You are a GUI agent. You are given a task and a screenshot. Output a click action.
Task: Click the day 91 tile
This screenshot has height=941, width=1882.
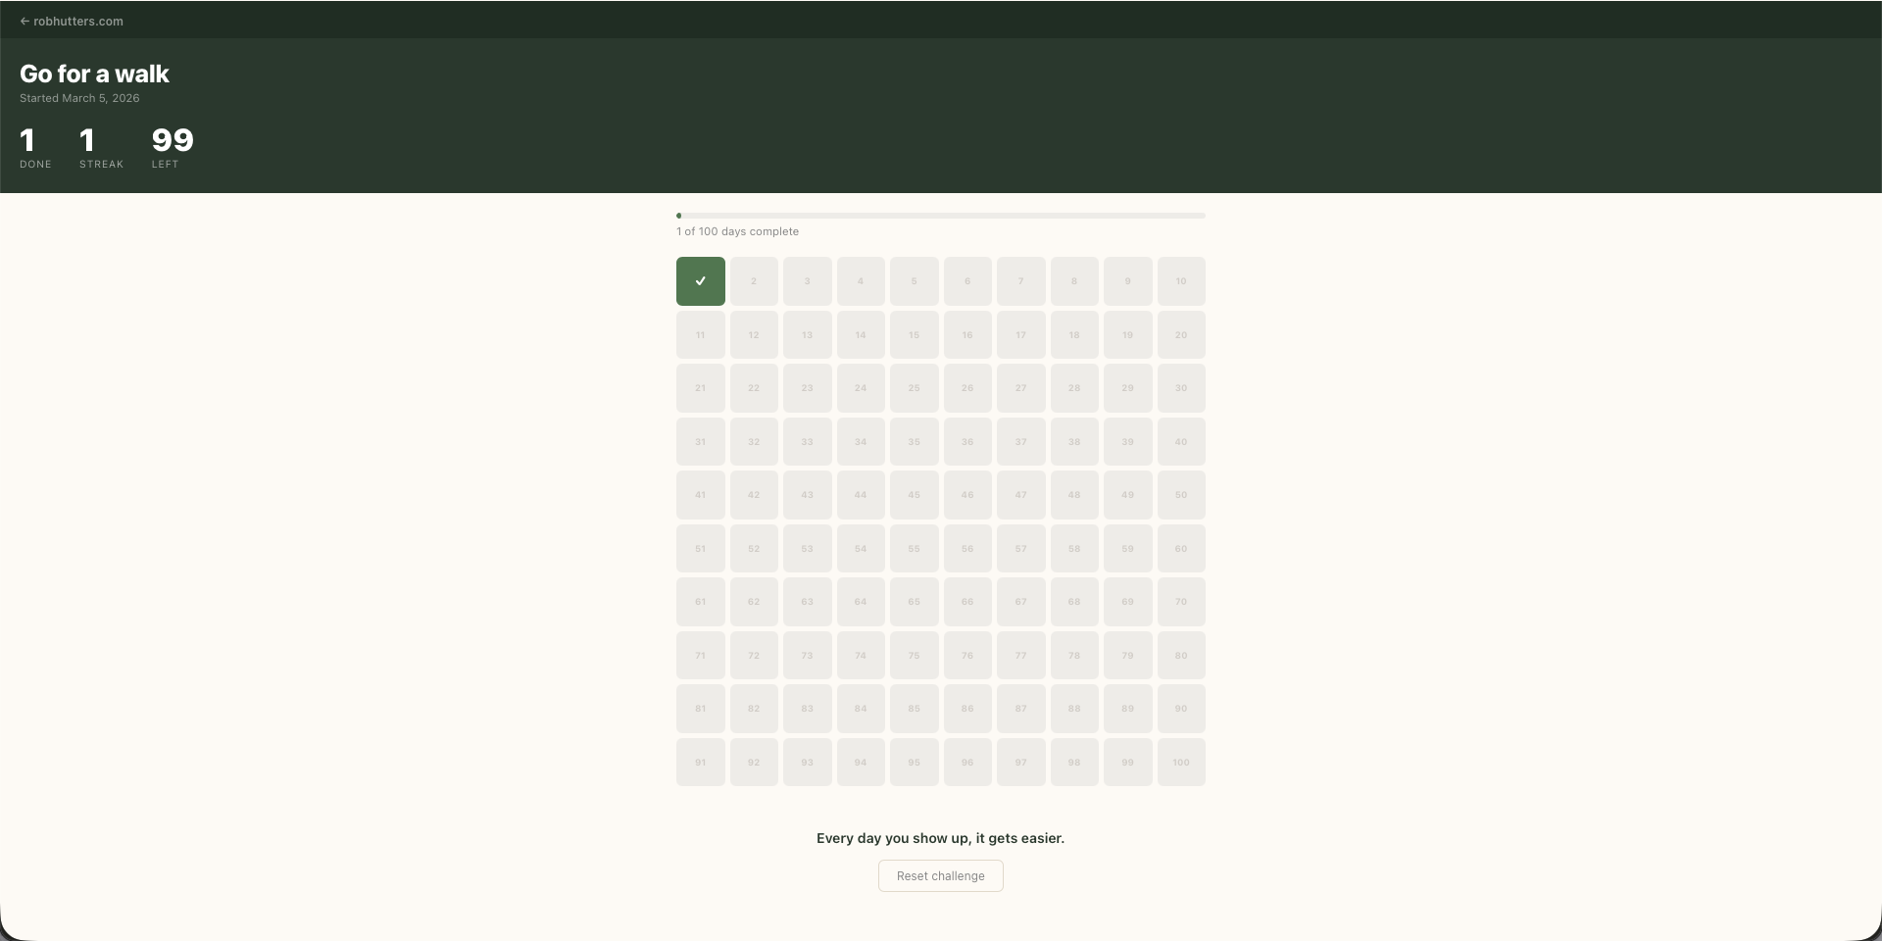[700, 762]
